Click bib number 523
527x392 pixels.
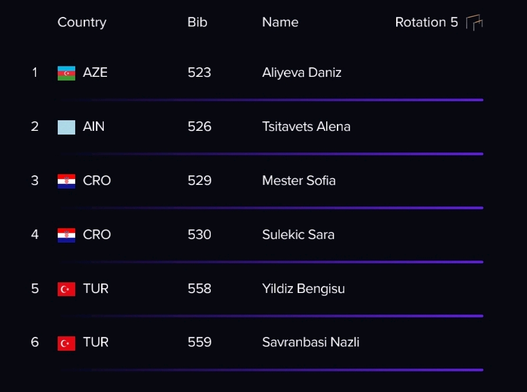tap(199, 73)
